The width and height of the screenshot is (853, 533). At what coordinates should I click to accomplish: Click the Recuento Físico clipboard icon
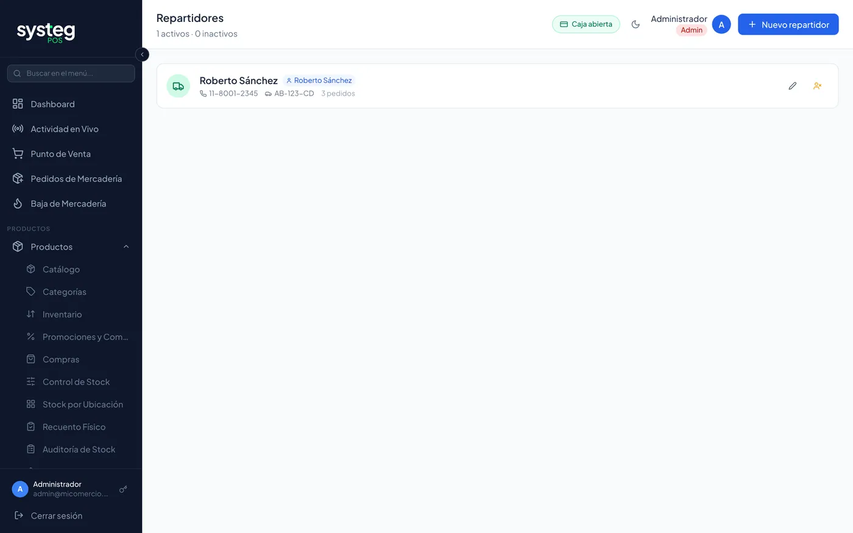tap(30, 427)
